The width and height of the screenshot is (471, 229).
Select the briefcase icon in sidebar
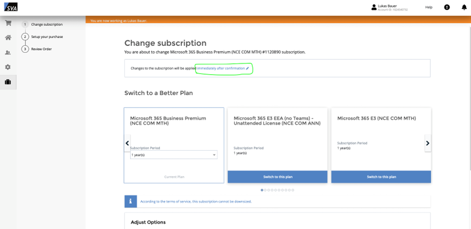pyautogui.click(x=8, y=82)
